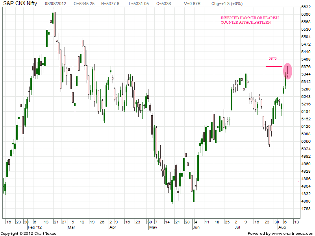Click the 11 date label on time axis
The image size is (315, 236).
click(x=207, y=222)
